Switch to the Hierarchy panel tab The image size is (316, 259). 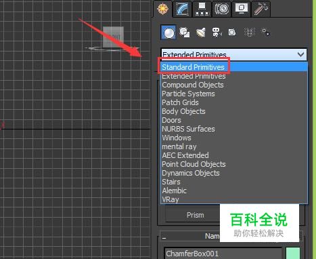[x=202, y=9]
